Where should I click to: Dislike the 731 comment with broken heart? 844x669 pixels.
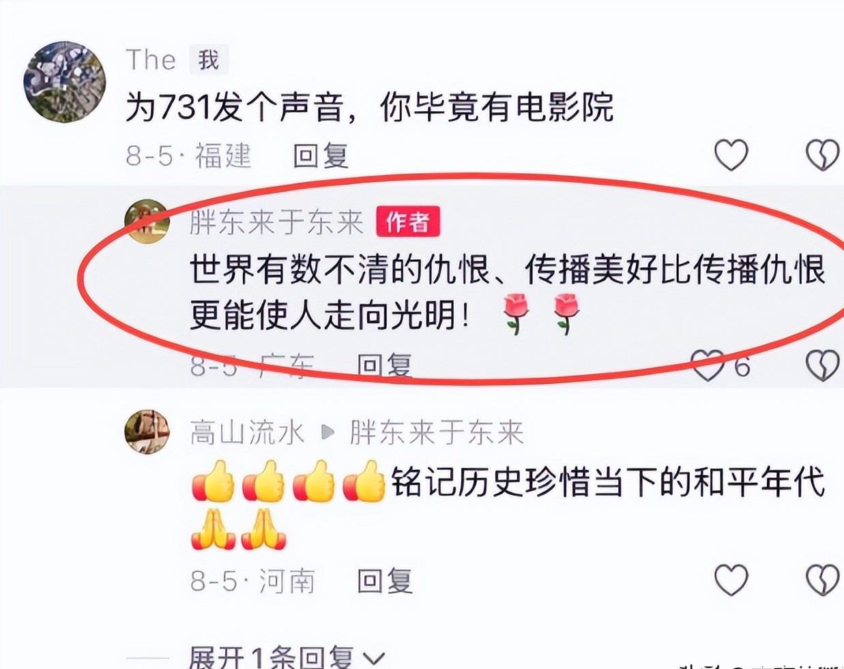(822, 155)
